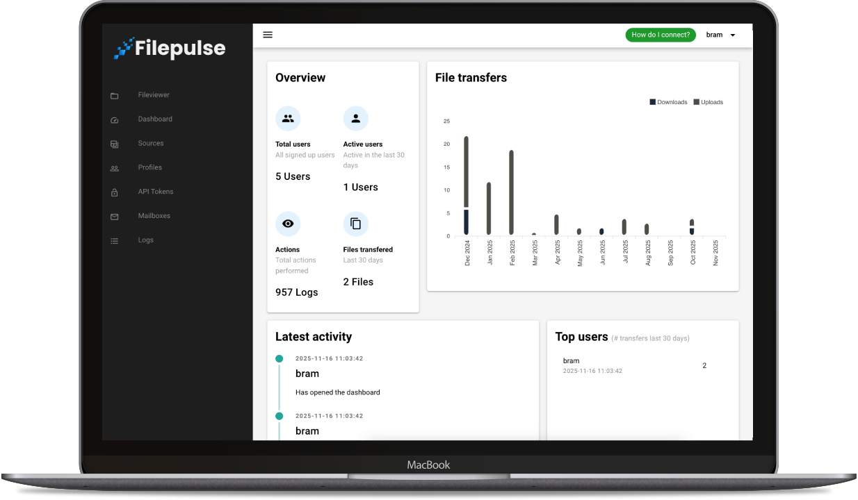This screenshot has height=500, width=858.
Task: Open the Sources menu item
Action: pyautogui.click(x=151, y=144)
